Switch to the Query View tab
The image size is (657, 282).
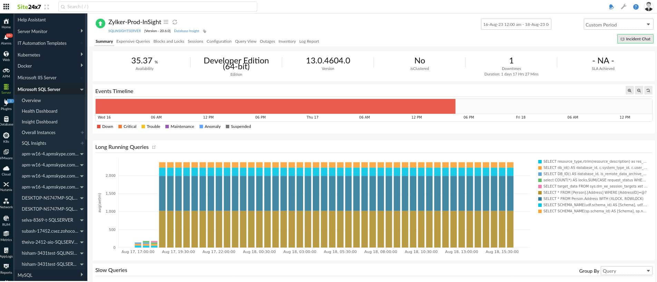click(245, 41)
